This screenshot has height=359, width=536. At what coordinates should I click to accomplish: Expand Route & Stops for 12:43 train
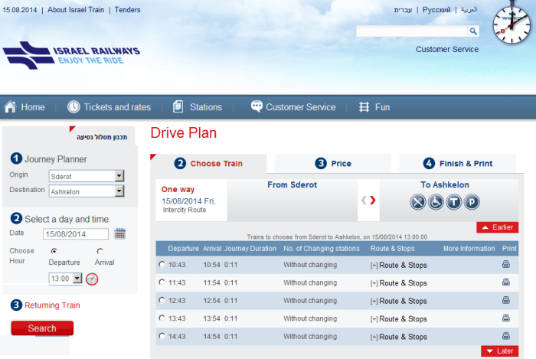pos(399,301)
